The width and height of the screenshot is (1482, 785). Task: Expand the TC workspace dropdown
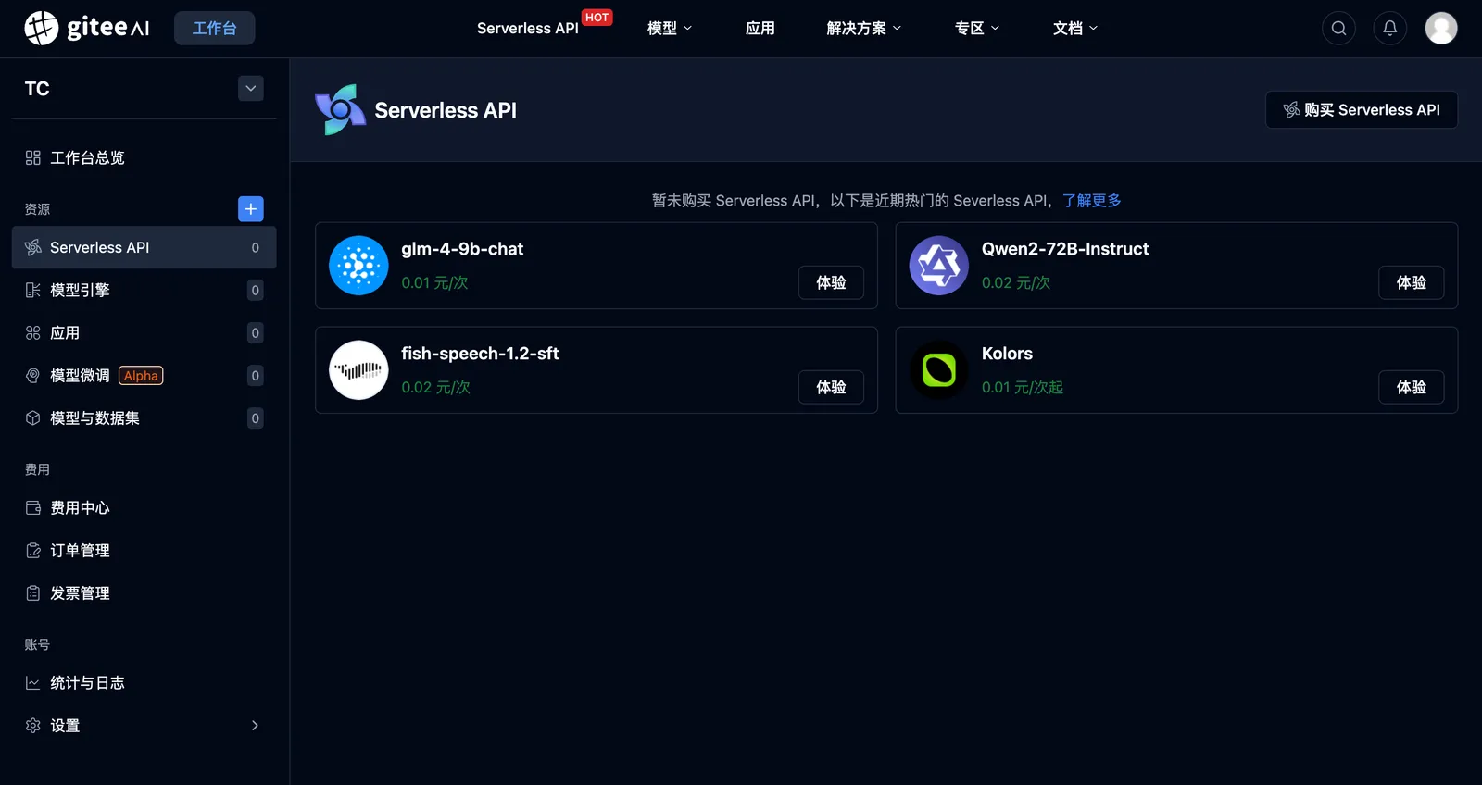250,88
